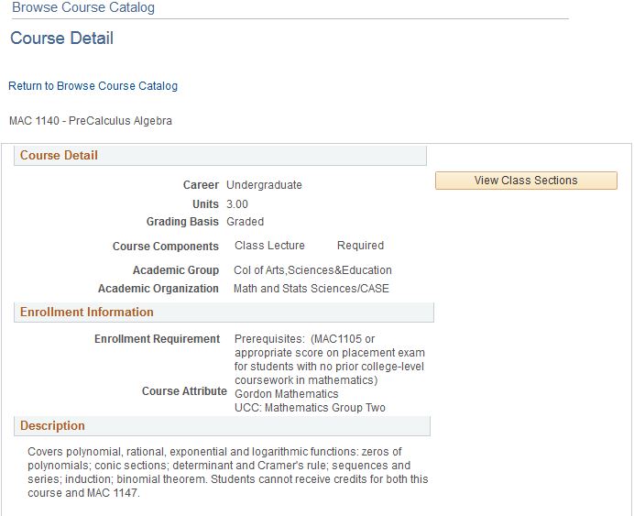
Task: Select the Gordon Mathematics course attribute
Action: 286,394
